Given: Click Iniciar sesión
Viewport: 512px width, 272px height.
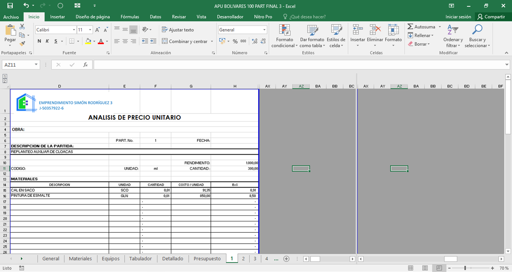Looking at the screenshot, I should click(458, 17).
